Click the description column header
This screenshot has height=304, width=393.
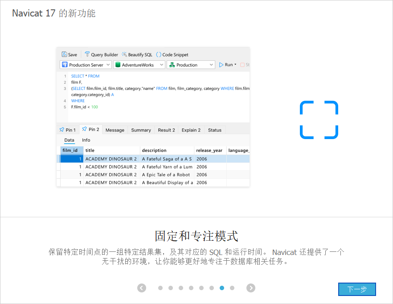[167, 150]
